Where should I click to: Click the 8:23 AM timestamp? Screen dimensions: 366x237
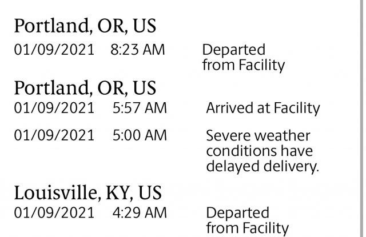(x=137, y=50)
